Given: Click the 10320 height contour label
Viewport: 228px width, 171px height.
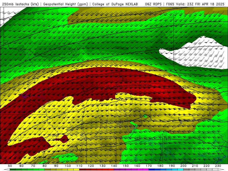Looking at the screenshot, I should [172, 49].
